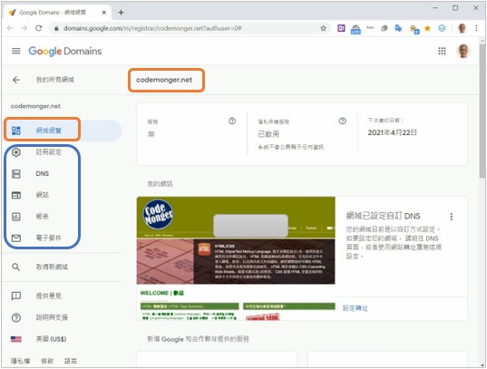487x369 pixels.
Task: Open a new browser tab
Action: 122,13
